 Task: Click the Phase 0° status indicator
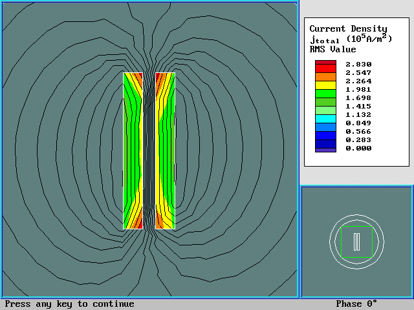[356, 304]
